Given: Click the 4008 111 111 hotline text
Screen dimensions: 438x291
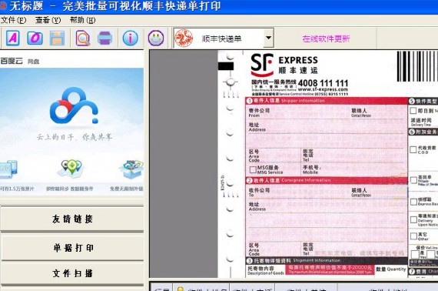Looking at the screenshot, I should click(x=323, y=83).
